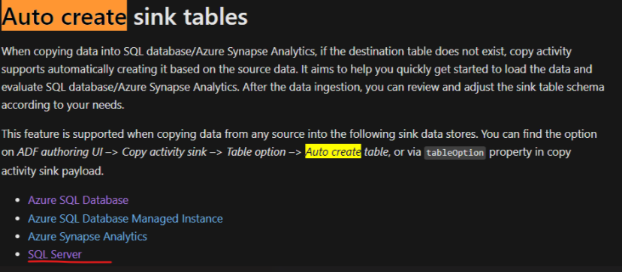
Task: Click the bullet before Azure SQL Database
Action: (x=17, y=200)
